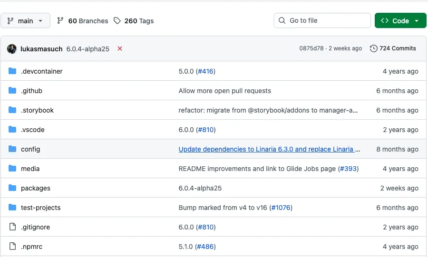The image size is (428, 257).
Task: View the 60 Branches list
Action: pos(83,21)
